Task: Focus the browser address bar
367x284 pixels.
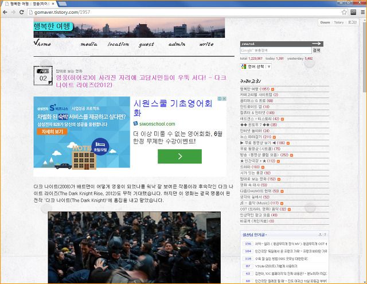Action: point(184,12)
